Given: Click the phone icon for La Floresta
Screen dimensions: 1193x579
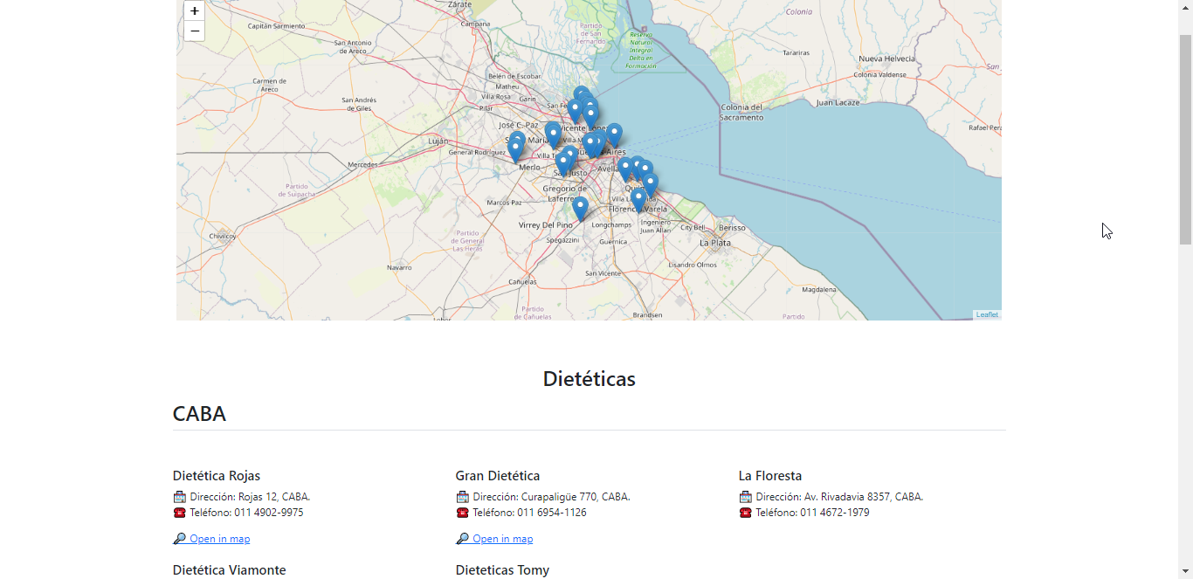Looking at the screenshot, I should click(x=746, y=513).
